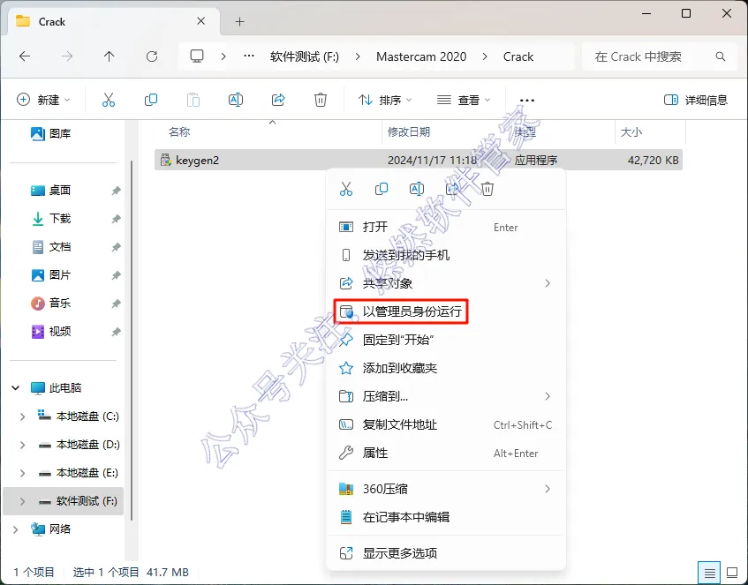Collapse the 此电脑 tree node
This screenshot has height=585, width=748.
tap(15, 387)
